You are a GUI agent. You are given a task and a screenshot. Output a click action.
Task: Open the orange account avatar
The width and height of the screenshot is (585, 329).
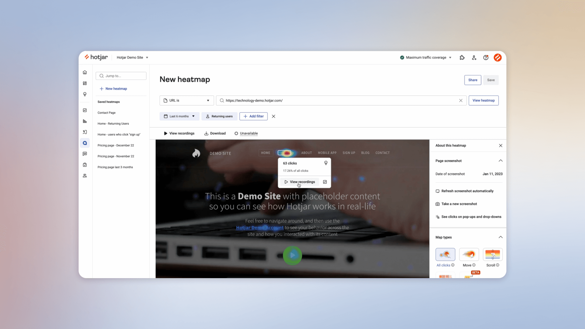498,58
